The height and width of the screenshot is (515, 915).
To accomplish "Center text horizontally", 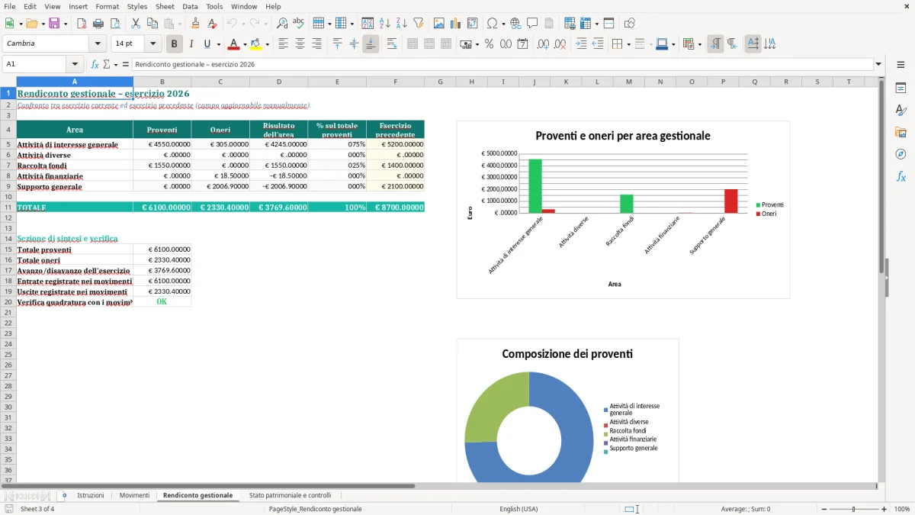I will (300, 44).
